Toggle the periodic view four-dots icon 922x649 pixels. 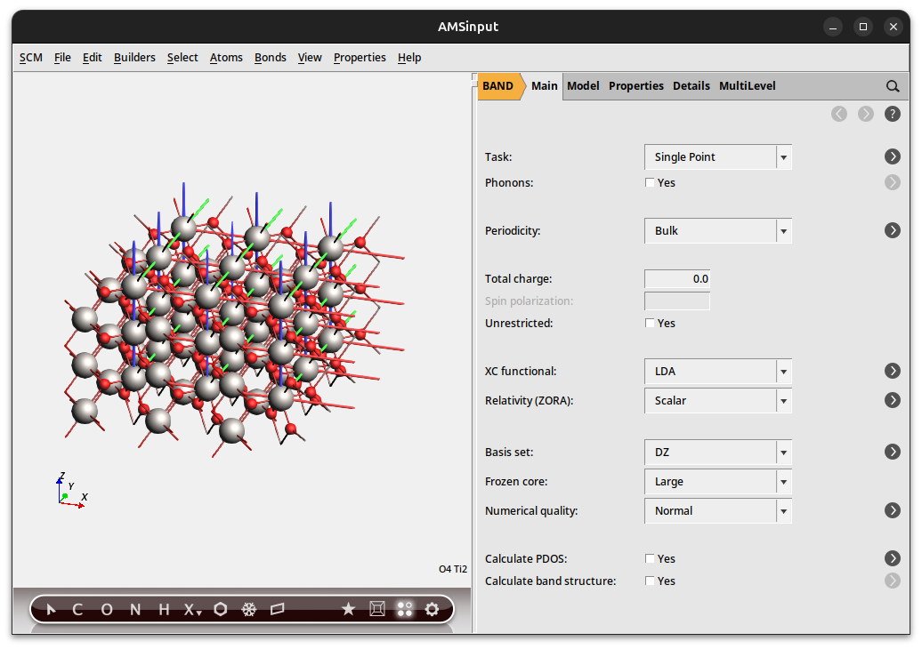click(x=405, y=609)
